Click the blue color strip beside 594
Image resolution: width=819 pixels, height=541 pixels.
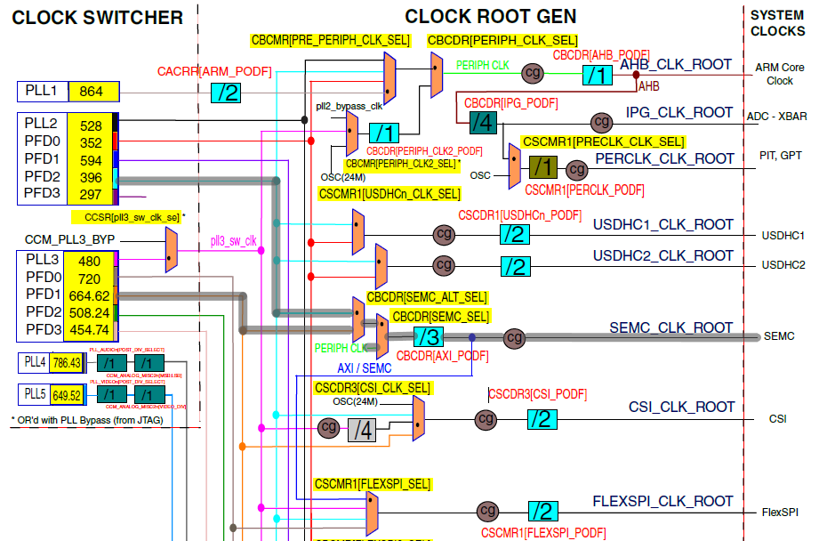pos(116,160)
